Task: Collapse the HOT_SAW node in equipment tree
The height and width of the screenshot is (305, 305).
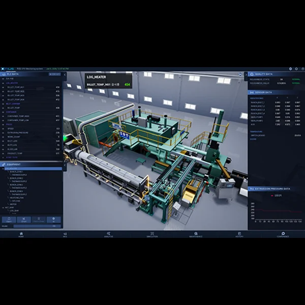Action: (3, 208)
